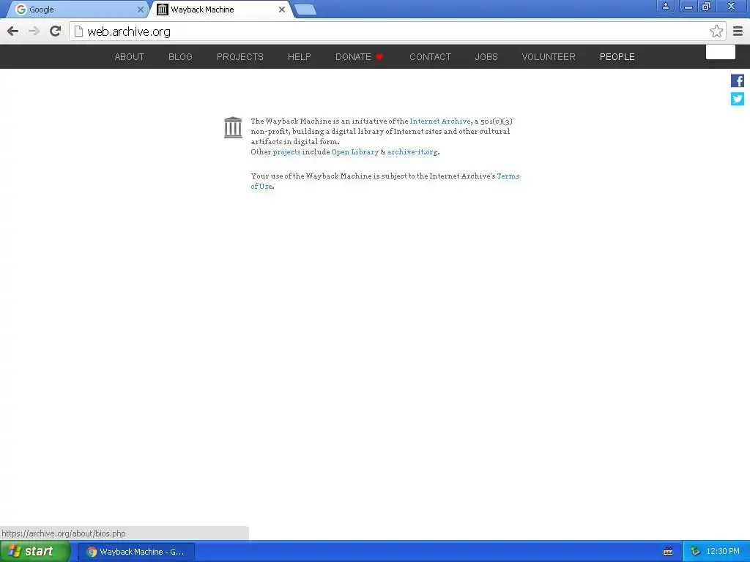
Task: Click the Internet Archive building logo
Action: 233,127
